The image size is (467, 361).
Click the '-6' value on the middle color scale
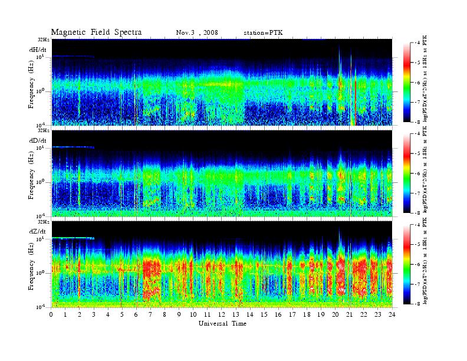(417, 173)
